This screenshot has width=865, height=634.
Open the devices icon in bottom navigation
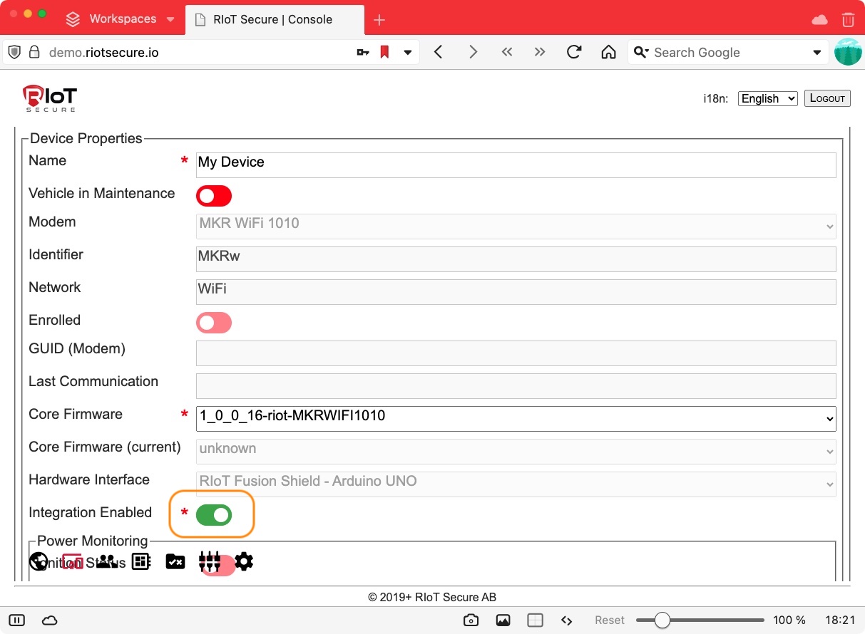[x=72, y=562]
